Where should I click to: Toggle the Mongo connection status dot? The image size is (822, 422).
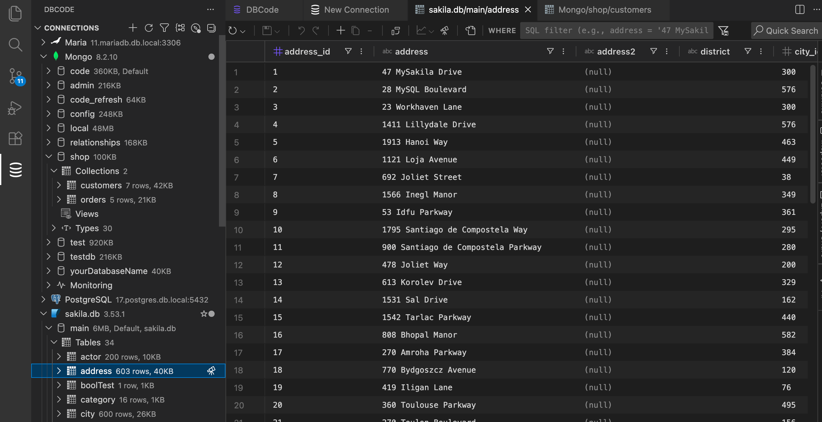pos(212,57)
